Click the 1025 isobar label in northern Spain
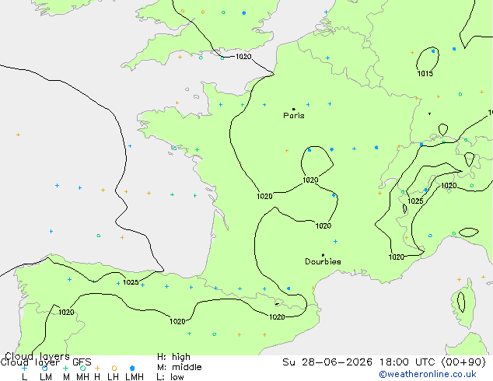Screen dimensions: 493x381 coord(131,282)
